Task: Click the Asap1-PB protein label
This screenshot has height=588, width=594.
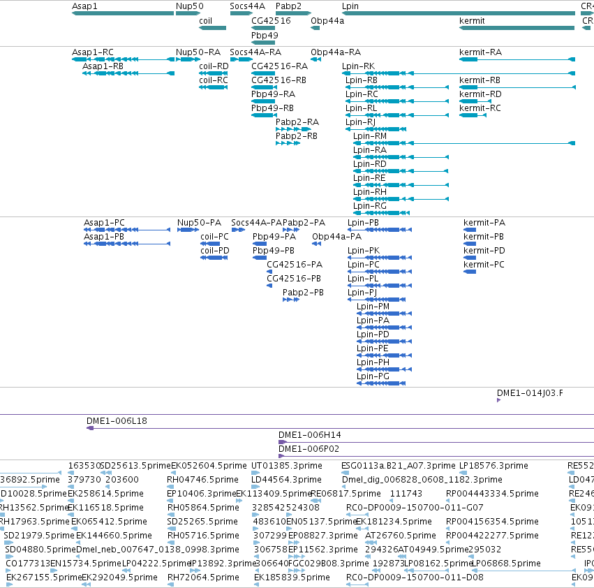Action: pos(104,237)
